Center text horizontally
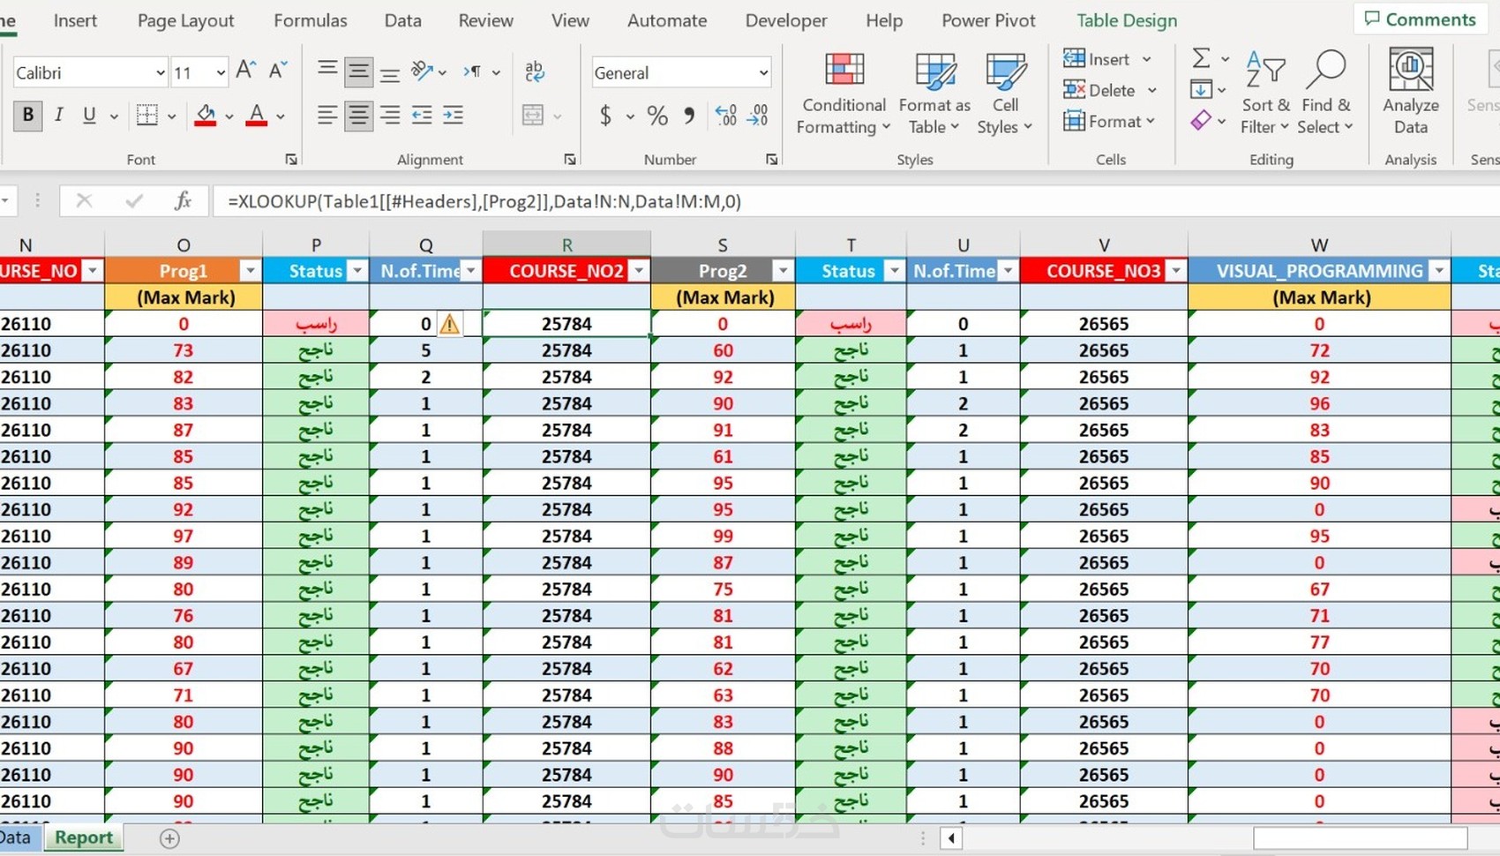 (x=358, y=115)
